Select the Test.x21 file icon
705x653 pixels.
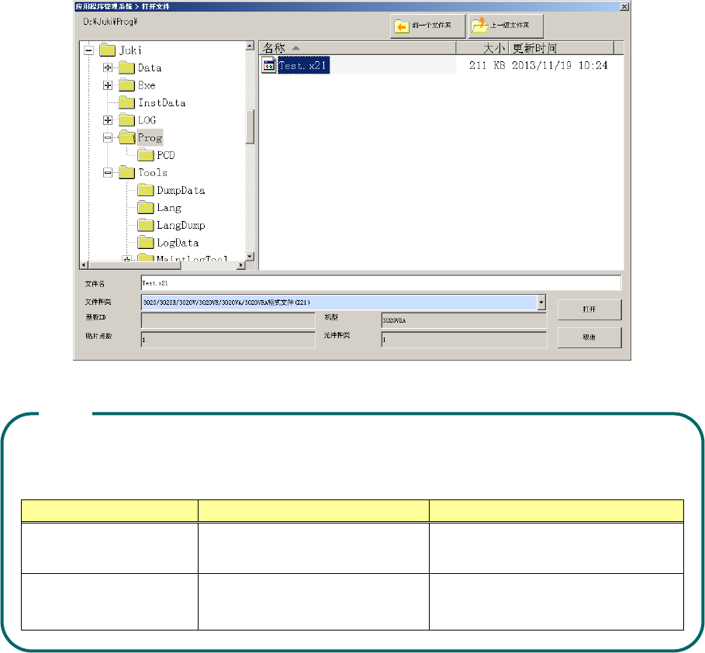[x=269, y=65]
